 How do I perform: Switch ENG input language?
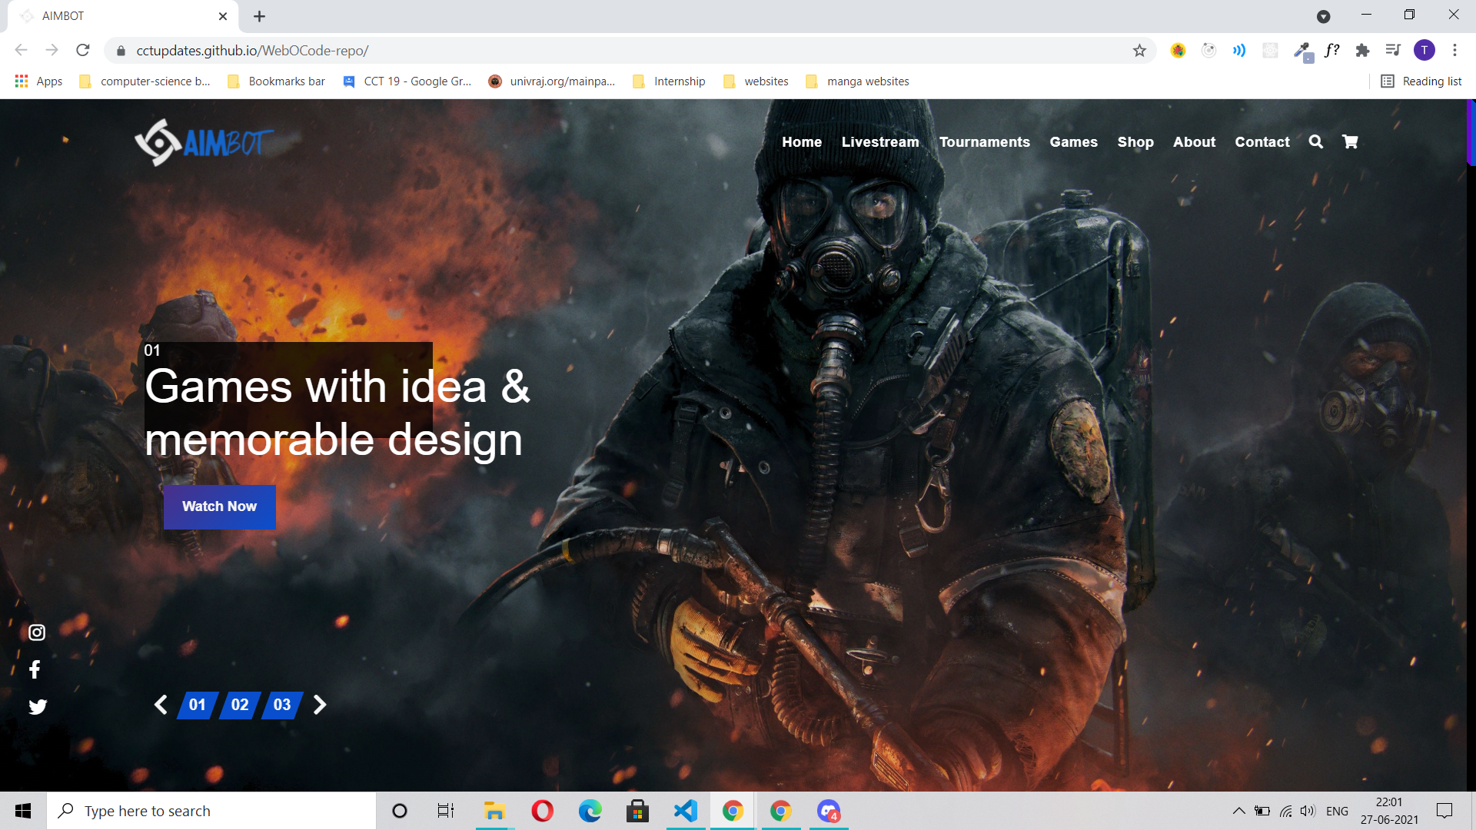coord(1337,811)
